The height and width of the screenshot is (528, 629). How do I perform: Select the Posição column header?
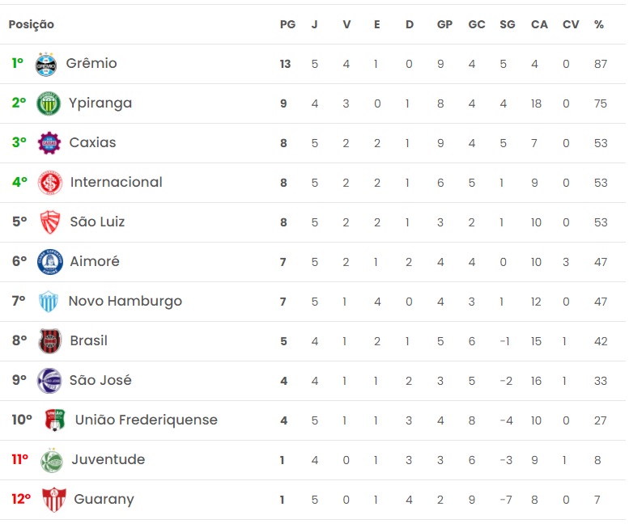[32, 24]
